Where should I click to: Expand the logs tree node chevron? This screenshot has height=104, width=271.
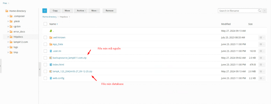8,47
